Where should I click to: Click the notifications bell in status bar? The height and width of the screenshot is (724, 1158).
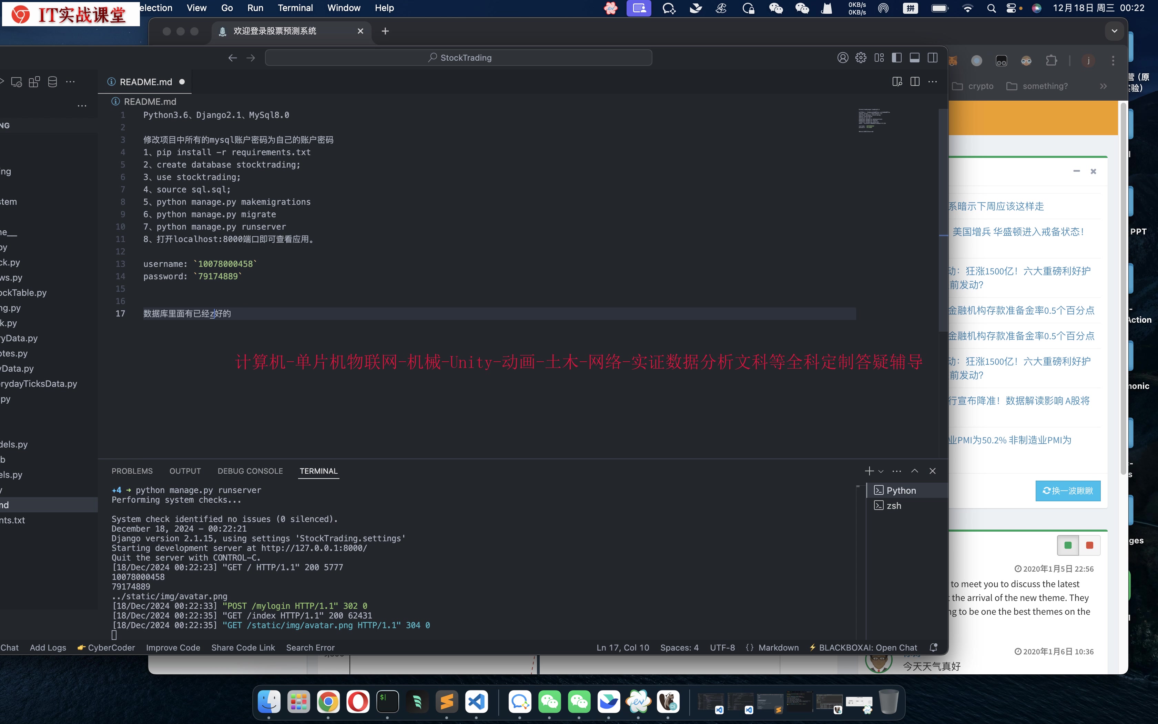point(933,647)
